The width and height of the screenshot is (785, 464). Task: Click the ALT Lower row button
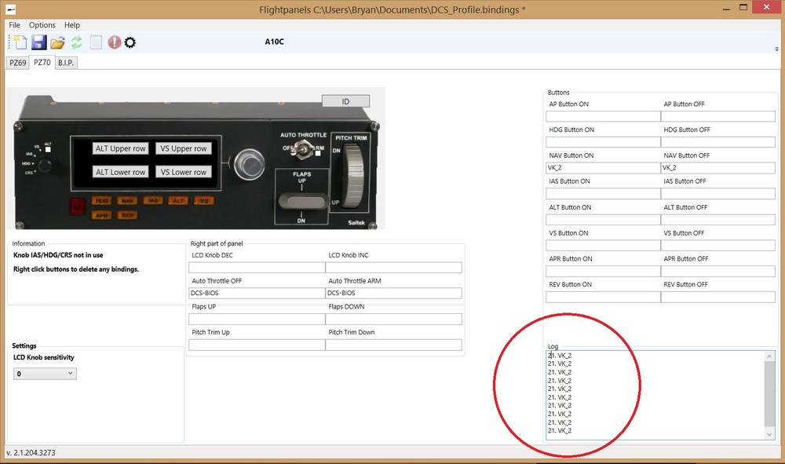(x=120, y=172)
